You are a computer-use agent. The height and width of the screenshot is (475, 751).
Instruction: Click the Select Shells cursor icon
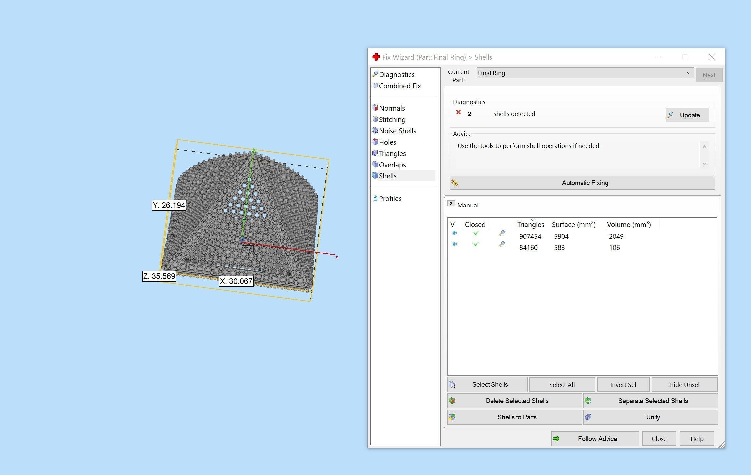(x=452, y=384)
